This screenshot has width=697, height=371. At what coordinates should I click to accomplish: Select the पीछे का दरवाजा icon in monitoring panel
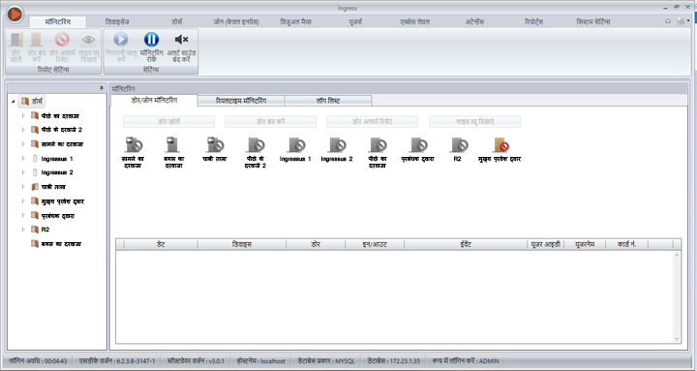378,145
